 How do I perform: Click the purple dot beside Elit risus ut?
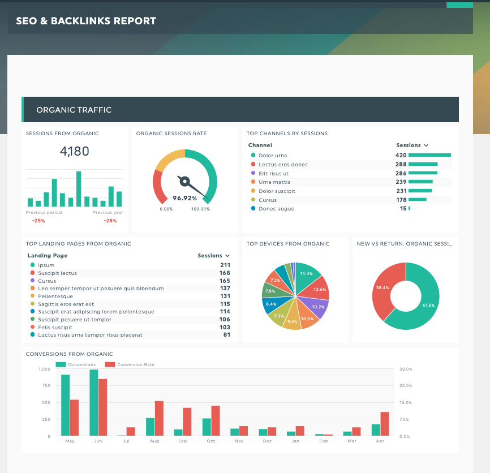[253, 173]
